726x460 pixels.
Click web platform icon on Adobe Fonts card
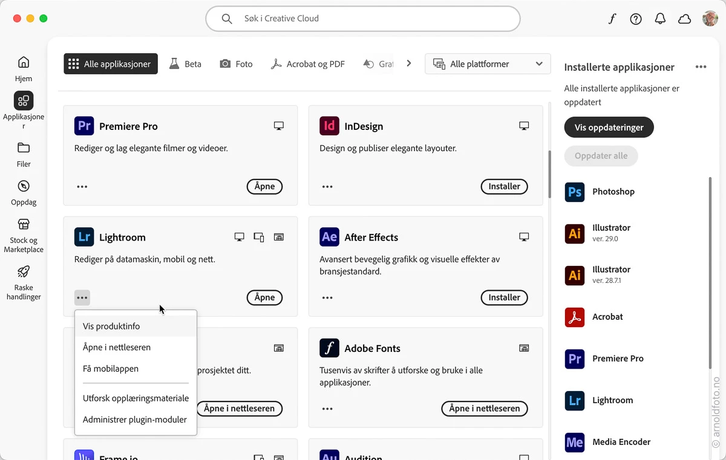pyautogui.click(x=525, y=348)
